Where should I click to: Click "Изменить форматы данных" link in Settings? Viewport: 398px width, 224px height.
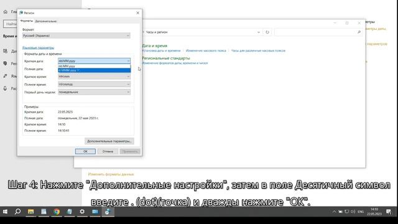(x=111, y=174)
